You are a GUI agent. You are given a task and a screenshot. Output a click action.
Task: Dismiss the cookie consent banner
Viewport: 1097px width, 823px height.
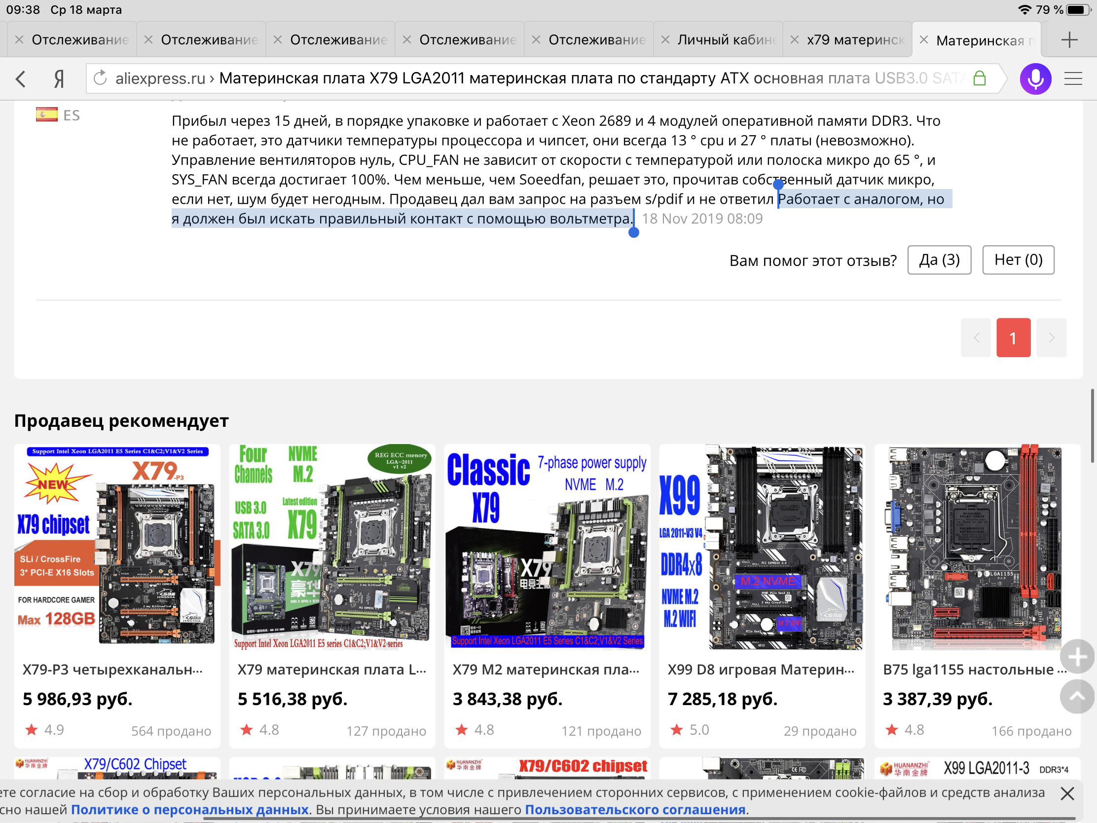click(1067, 793)
